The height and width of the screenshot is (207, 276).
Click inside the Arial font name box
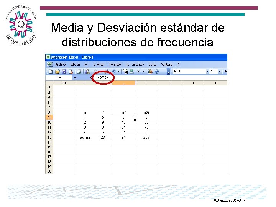click(189, 71)
